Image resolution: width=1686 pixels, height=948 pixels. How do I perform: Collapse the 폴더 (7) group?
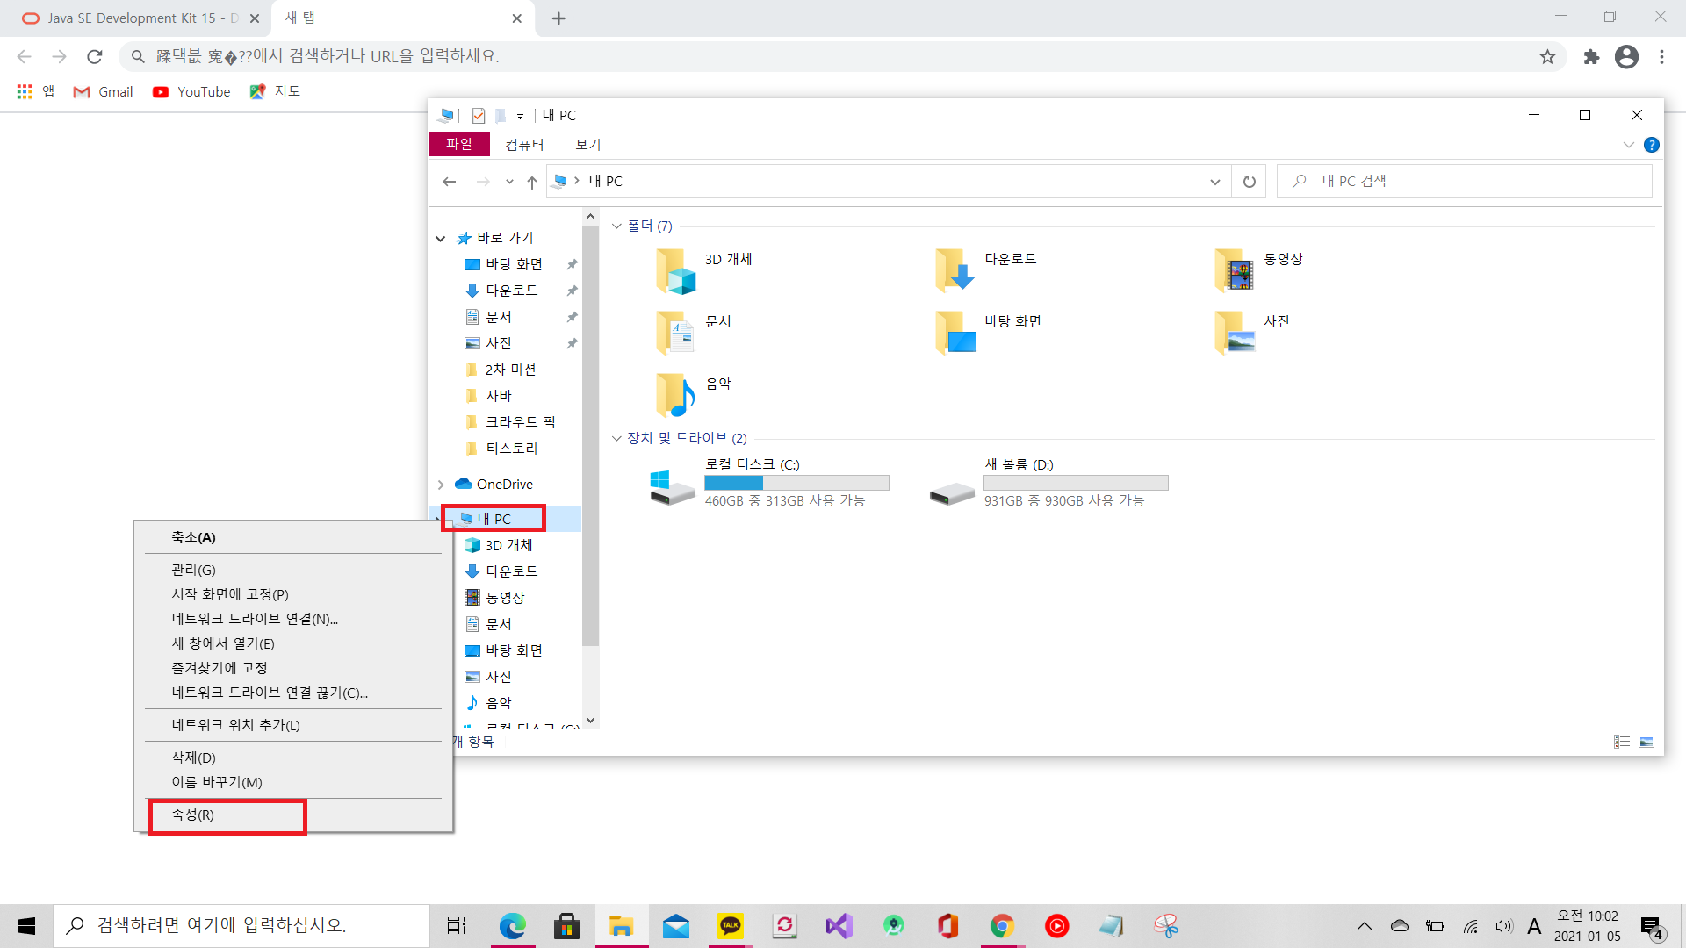616,226
